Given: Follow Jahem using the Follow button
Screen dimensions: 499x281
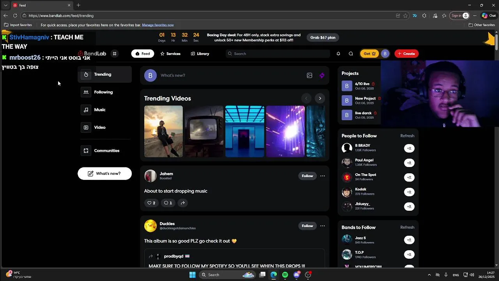Looking at the screenshot, I should (307, 176).
